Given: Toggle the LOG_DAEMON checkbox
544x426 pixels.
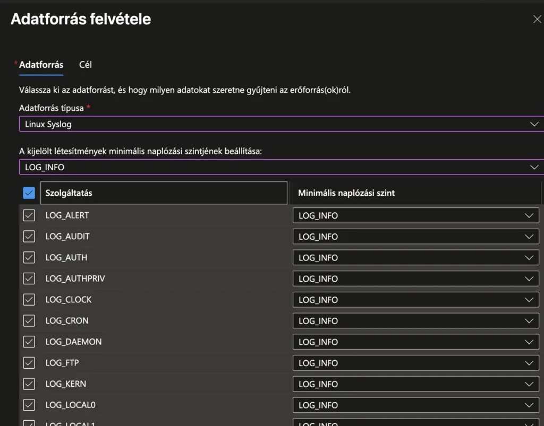Looking at the screenshot, I should coord(29,342).
